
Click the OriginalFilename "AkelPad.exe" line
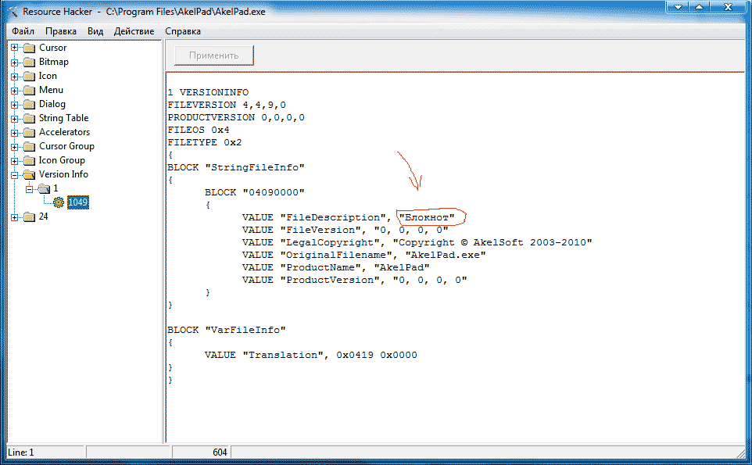(364, 255)
